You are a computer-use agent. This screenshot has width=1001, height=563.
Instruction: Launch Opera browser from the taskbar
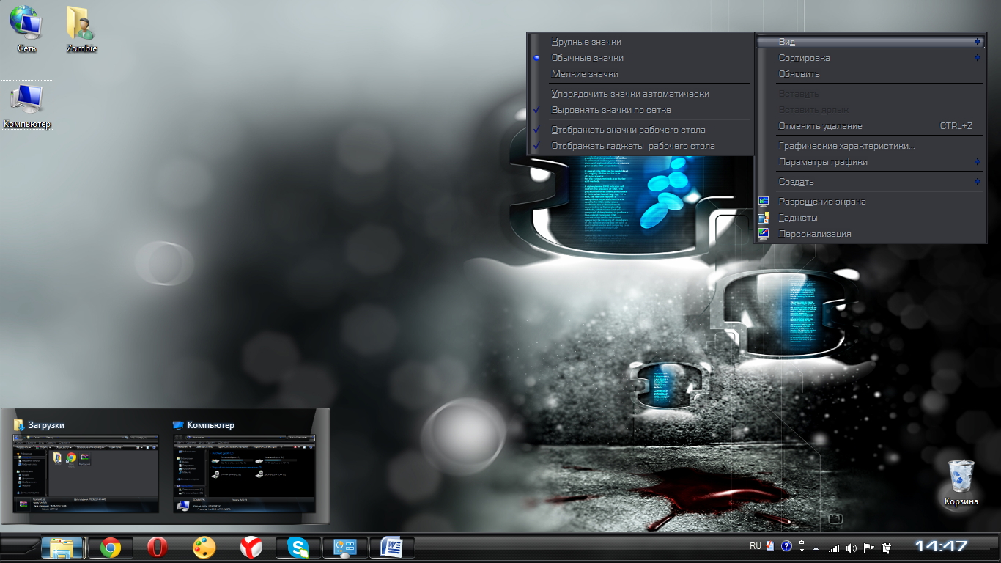pyautogui.click(x=158, y=548)
